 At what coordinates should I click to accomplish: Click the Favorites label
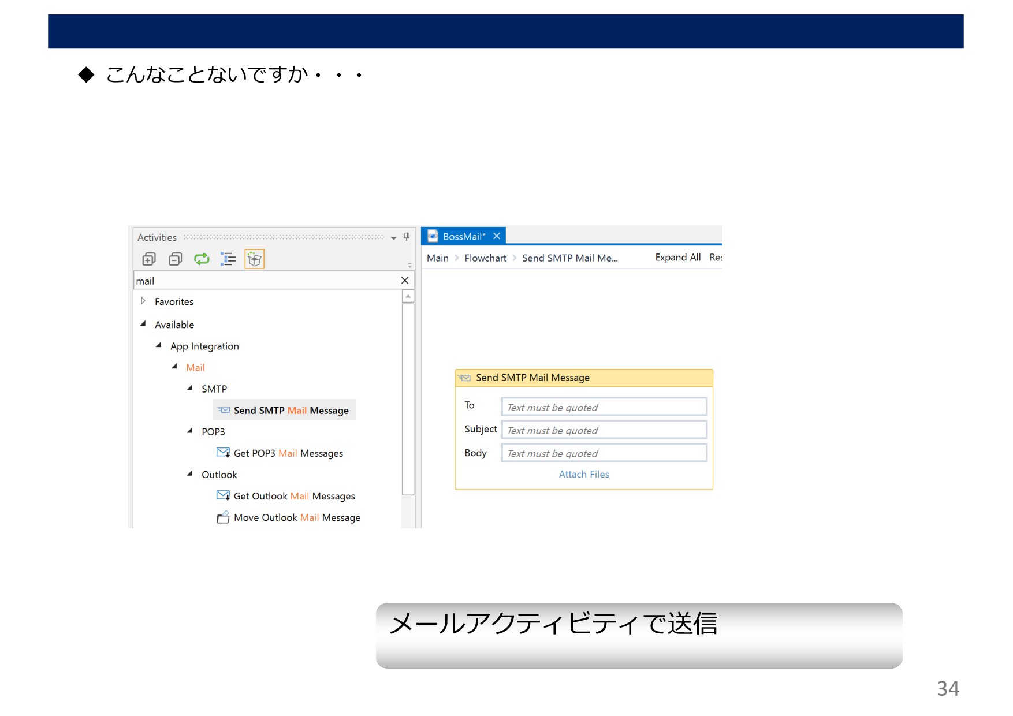(x=174, y=301)
